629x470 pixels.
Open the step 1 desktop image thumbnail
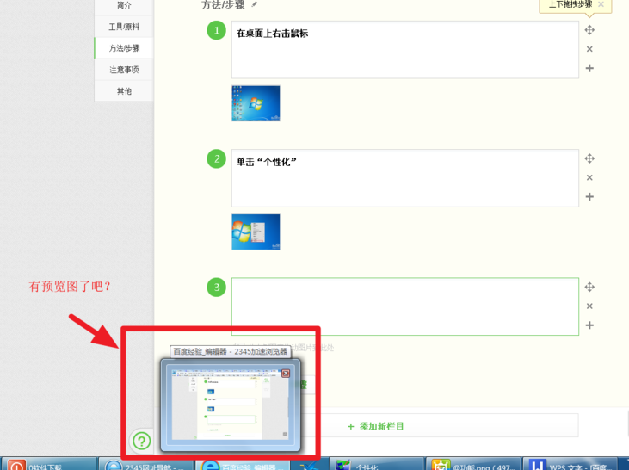(256, 103)
